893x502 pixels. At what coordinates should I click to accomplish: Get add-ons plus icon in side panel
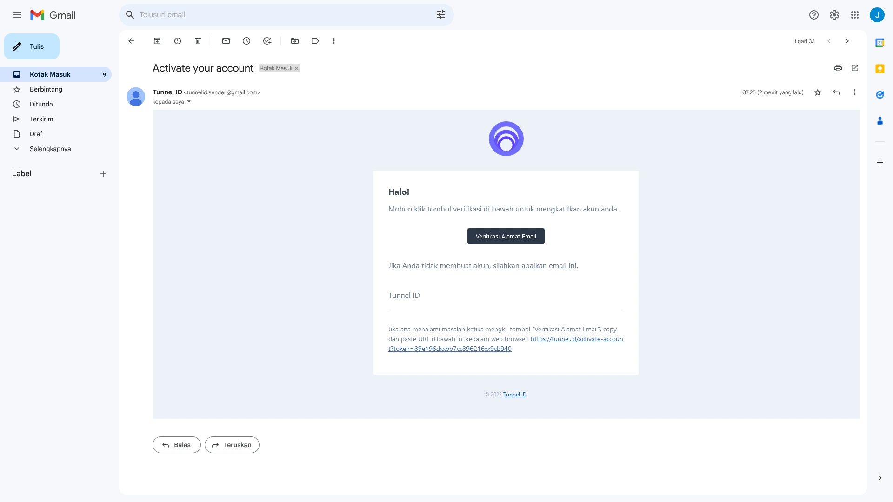point(880,162)
